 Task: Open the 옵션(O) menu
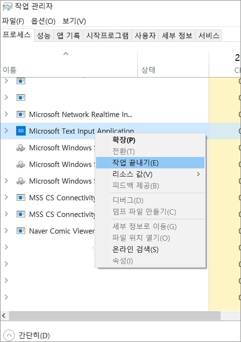[43, 21]
